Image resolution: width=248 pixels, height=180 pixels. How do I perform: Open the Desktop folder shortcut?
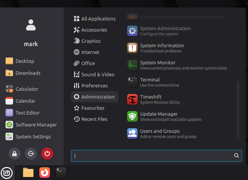point(20,61)
